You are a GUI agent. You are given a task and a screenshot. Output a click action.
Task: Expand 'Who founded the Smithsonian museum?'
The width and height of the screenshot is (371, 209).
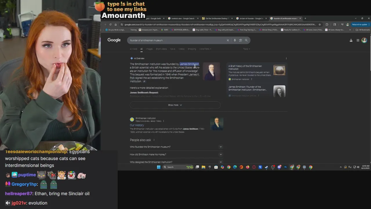[x=176, y=147]
